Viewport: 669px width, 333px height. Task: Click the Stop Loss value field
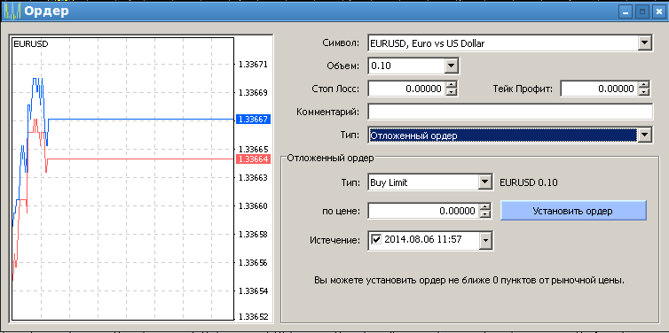point(406,89)
